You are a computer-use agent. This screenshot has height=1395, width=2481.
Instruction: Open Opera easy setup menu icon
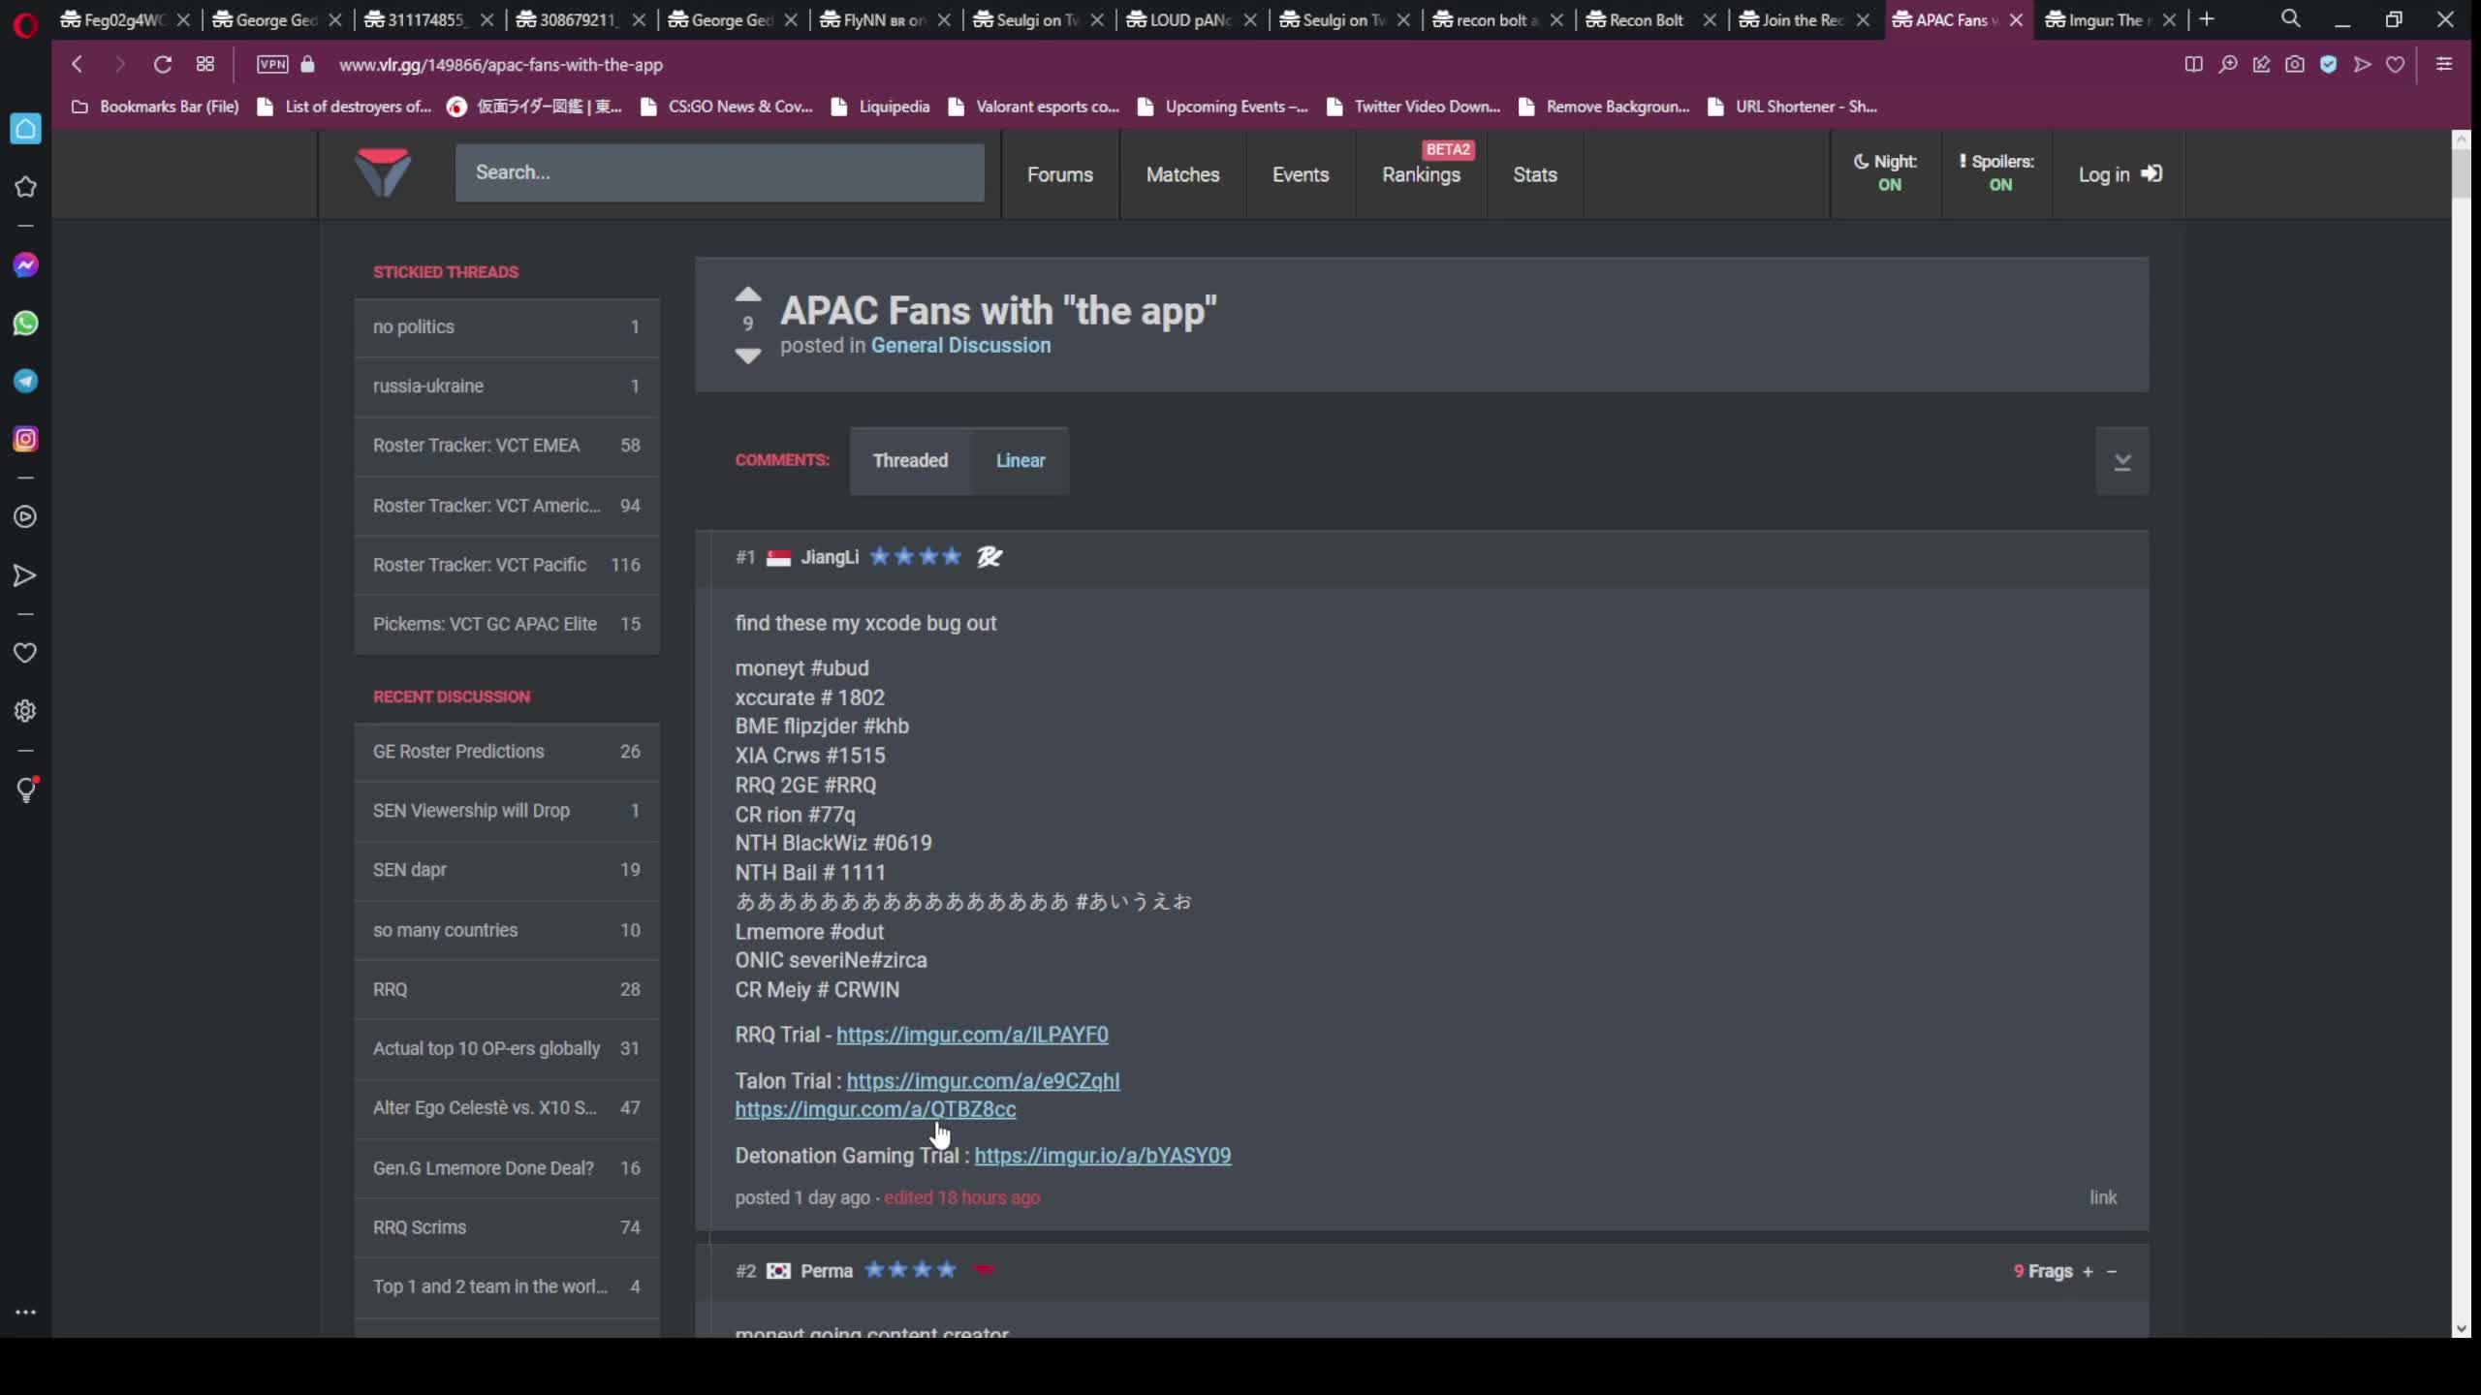[2444, 65]
